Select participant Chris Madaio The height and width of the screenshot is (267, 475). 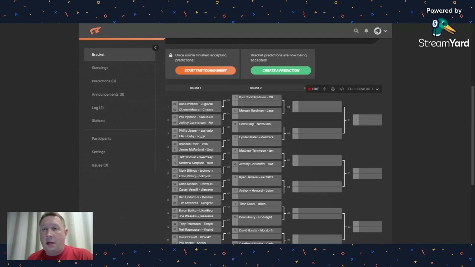pos(196,184)
